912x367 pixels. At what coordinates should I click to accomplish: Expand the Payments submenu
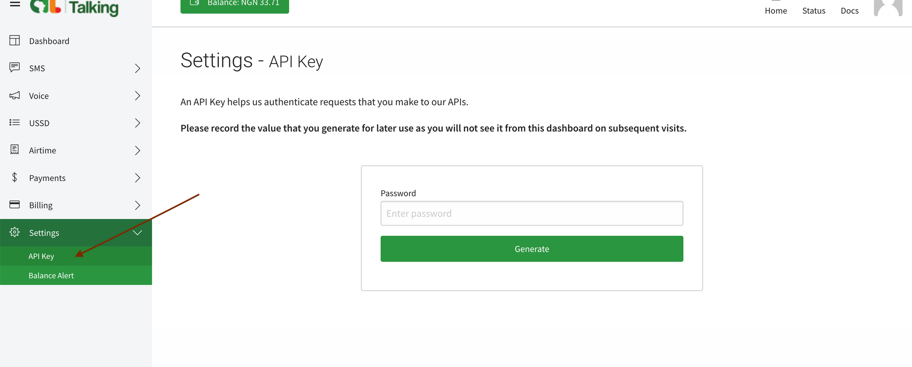pyautogui.click(x=138, y=178)
